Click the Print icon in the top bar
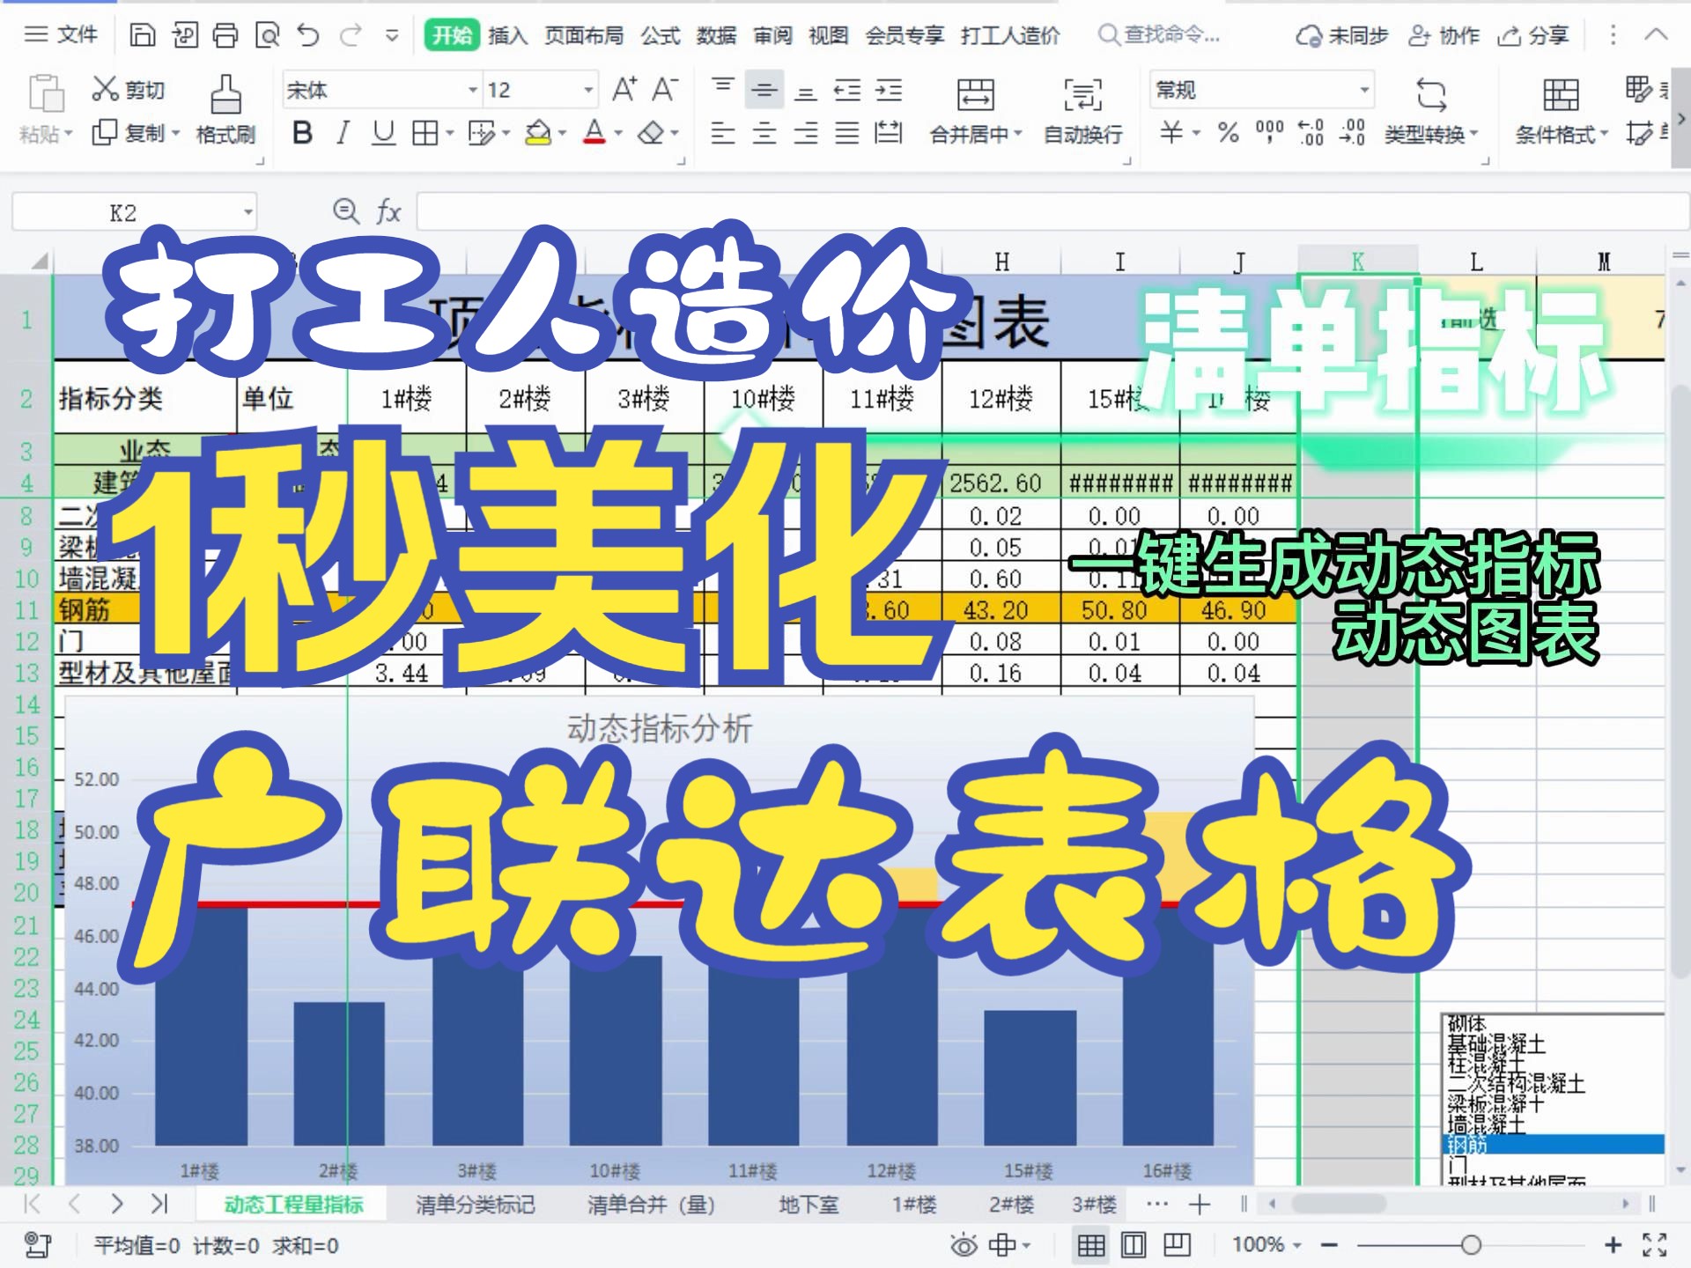 point(227,35)
